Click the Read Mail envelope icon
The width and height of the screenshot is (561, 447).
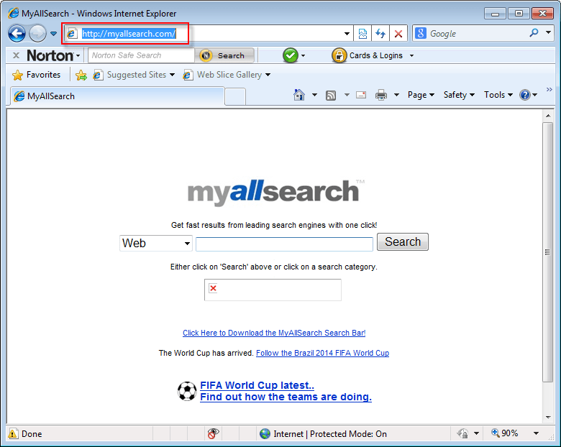361,95
